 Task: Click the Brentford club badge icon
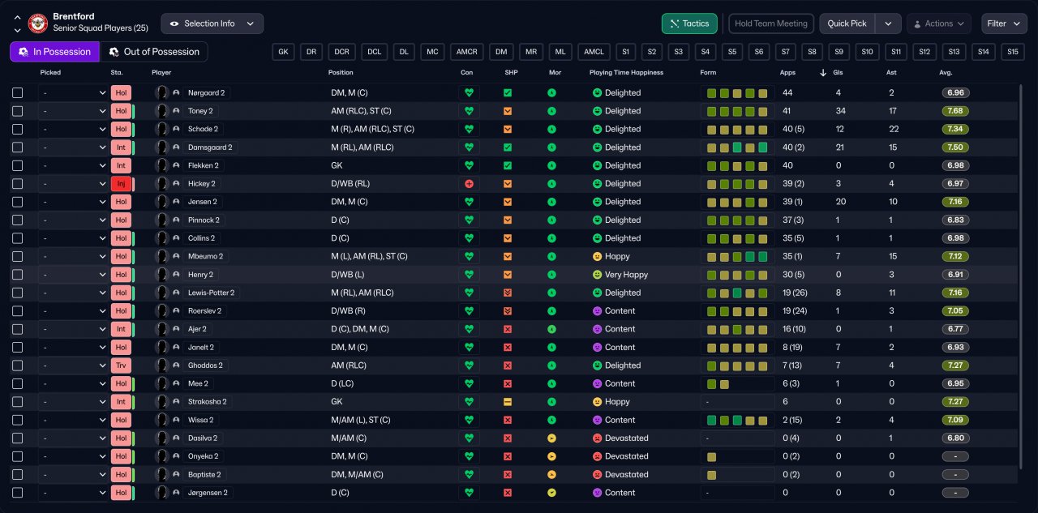38,23
